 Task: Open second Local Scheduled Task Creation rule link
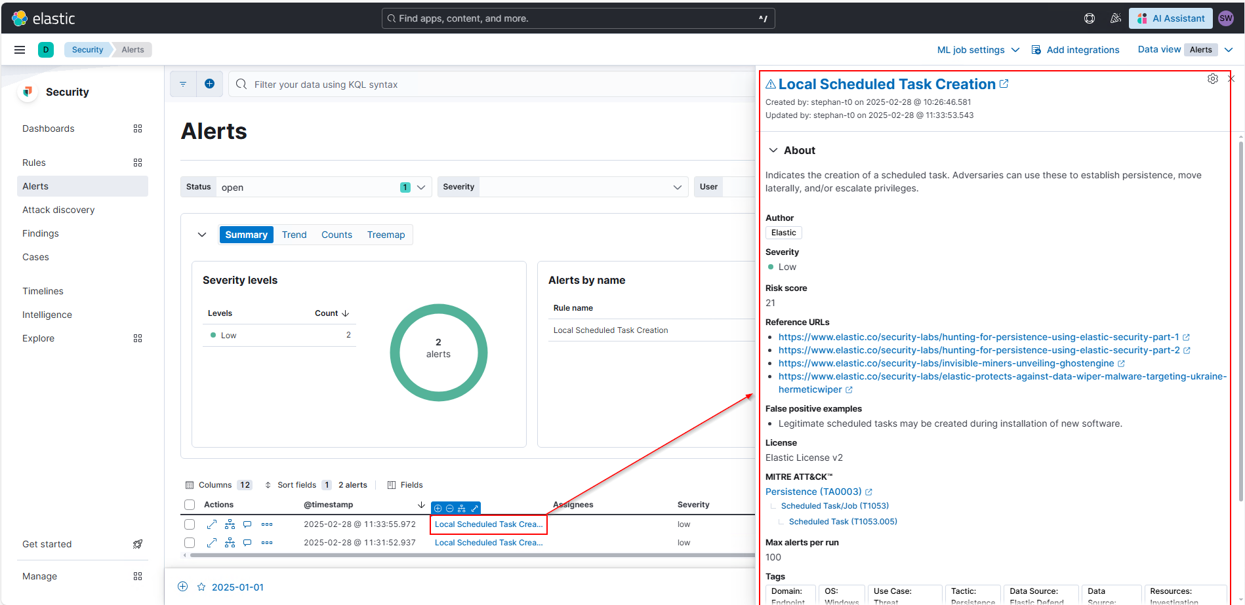tap(489, 543)
